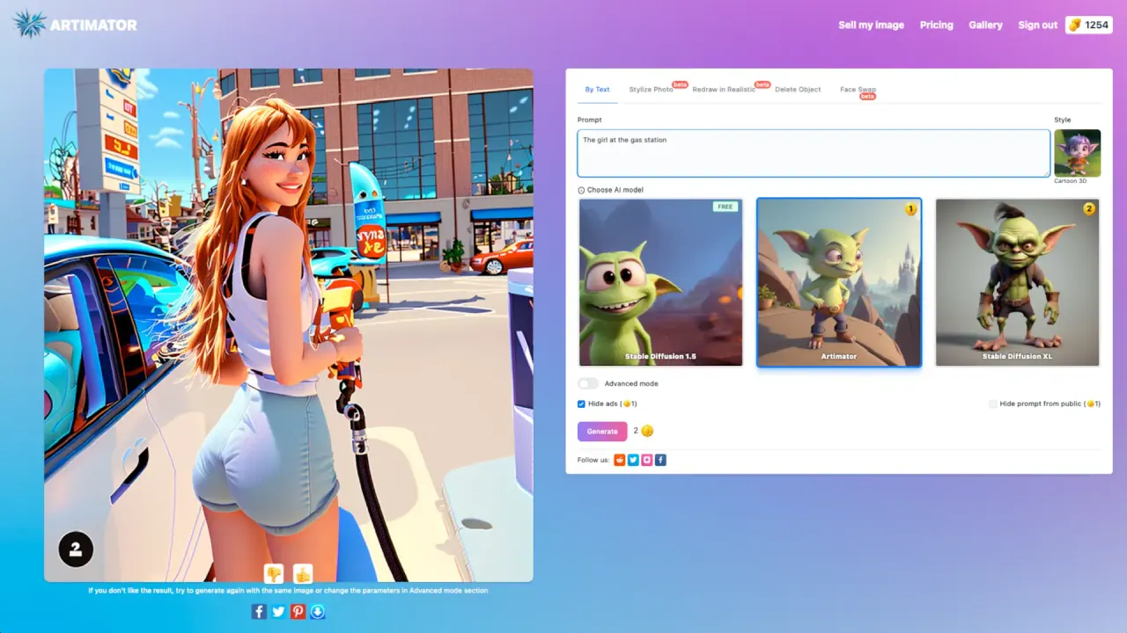The width and height of the screenshot is (1127, 633).
Task: Click Sign out
Action: click(x=1037, y=25)
